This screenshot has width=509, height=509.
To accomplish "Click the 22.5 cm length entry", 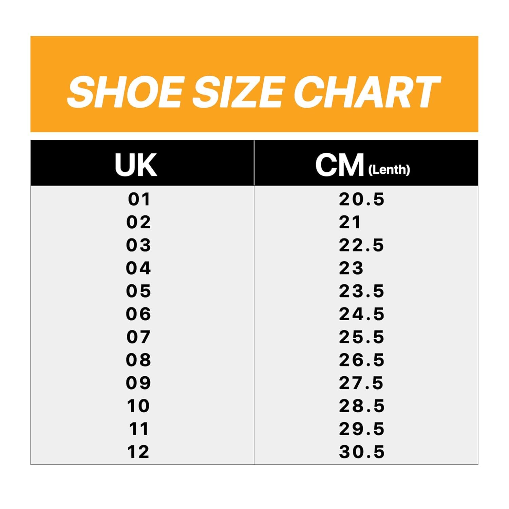I will 361,245.
